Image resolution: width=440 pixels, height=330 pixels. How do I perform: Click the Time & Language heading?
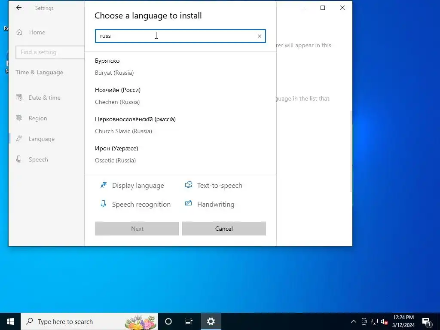coord(39,72)
